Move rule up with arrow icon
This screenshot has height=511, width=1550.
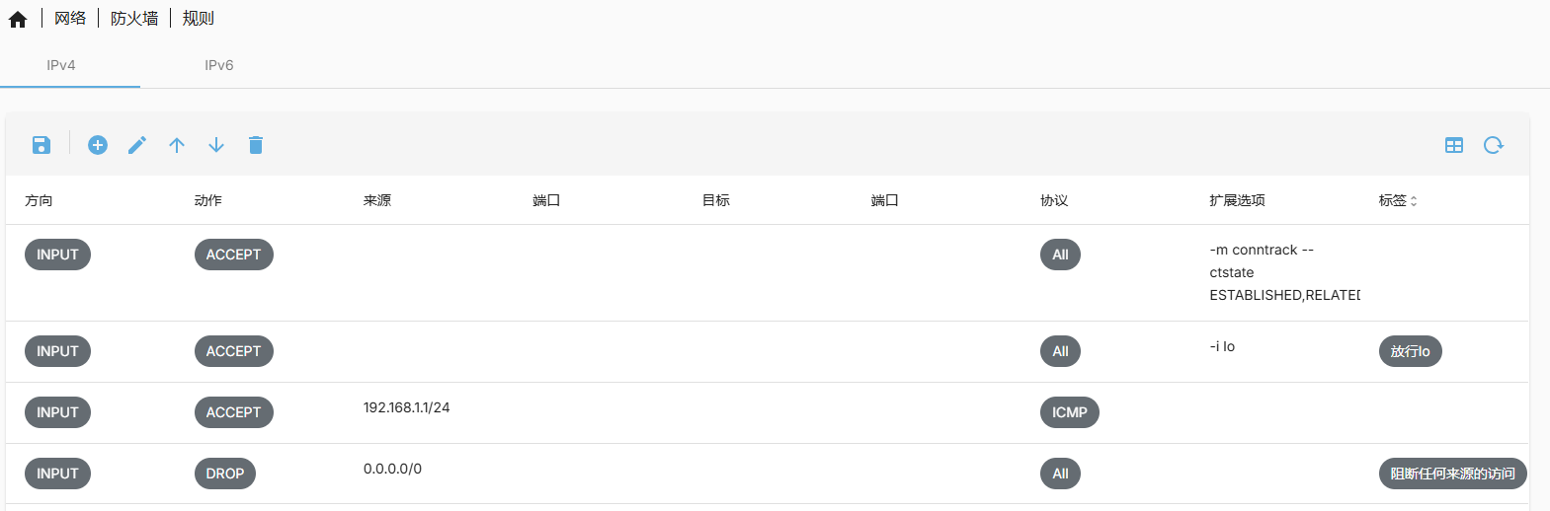pyautogui.click(x=177, y=145)
